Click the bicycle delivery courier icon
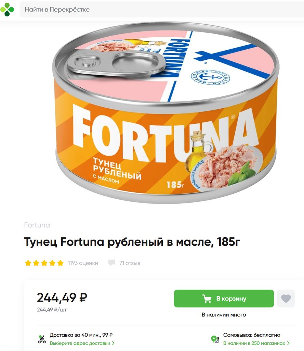 point(42,339)
